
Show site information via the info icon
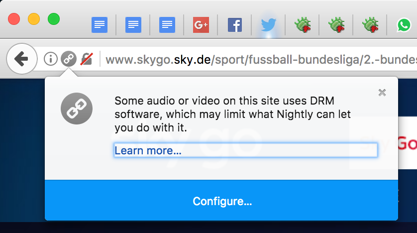click(51, 59)
